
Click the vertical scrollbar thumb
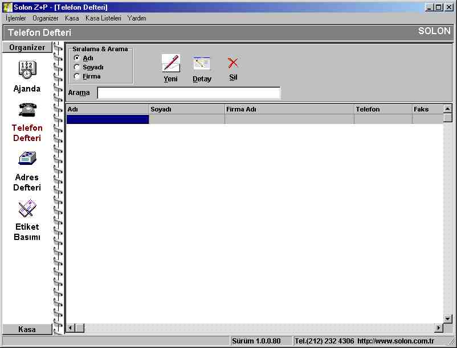pos(448,118)
